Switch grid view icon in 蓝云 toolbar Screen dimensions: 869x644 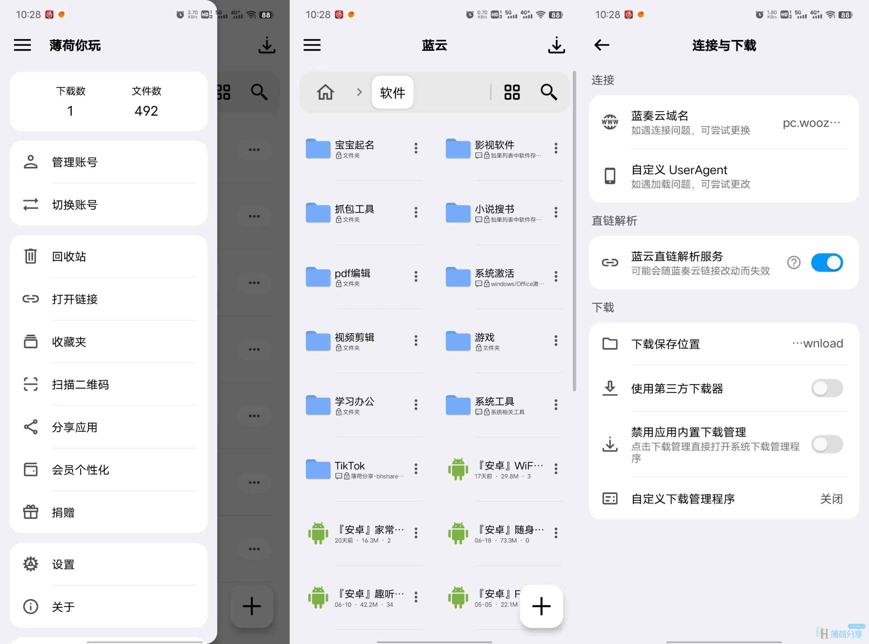click(x=512, y=92)
